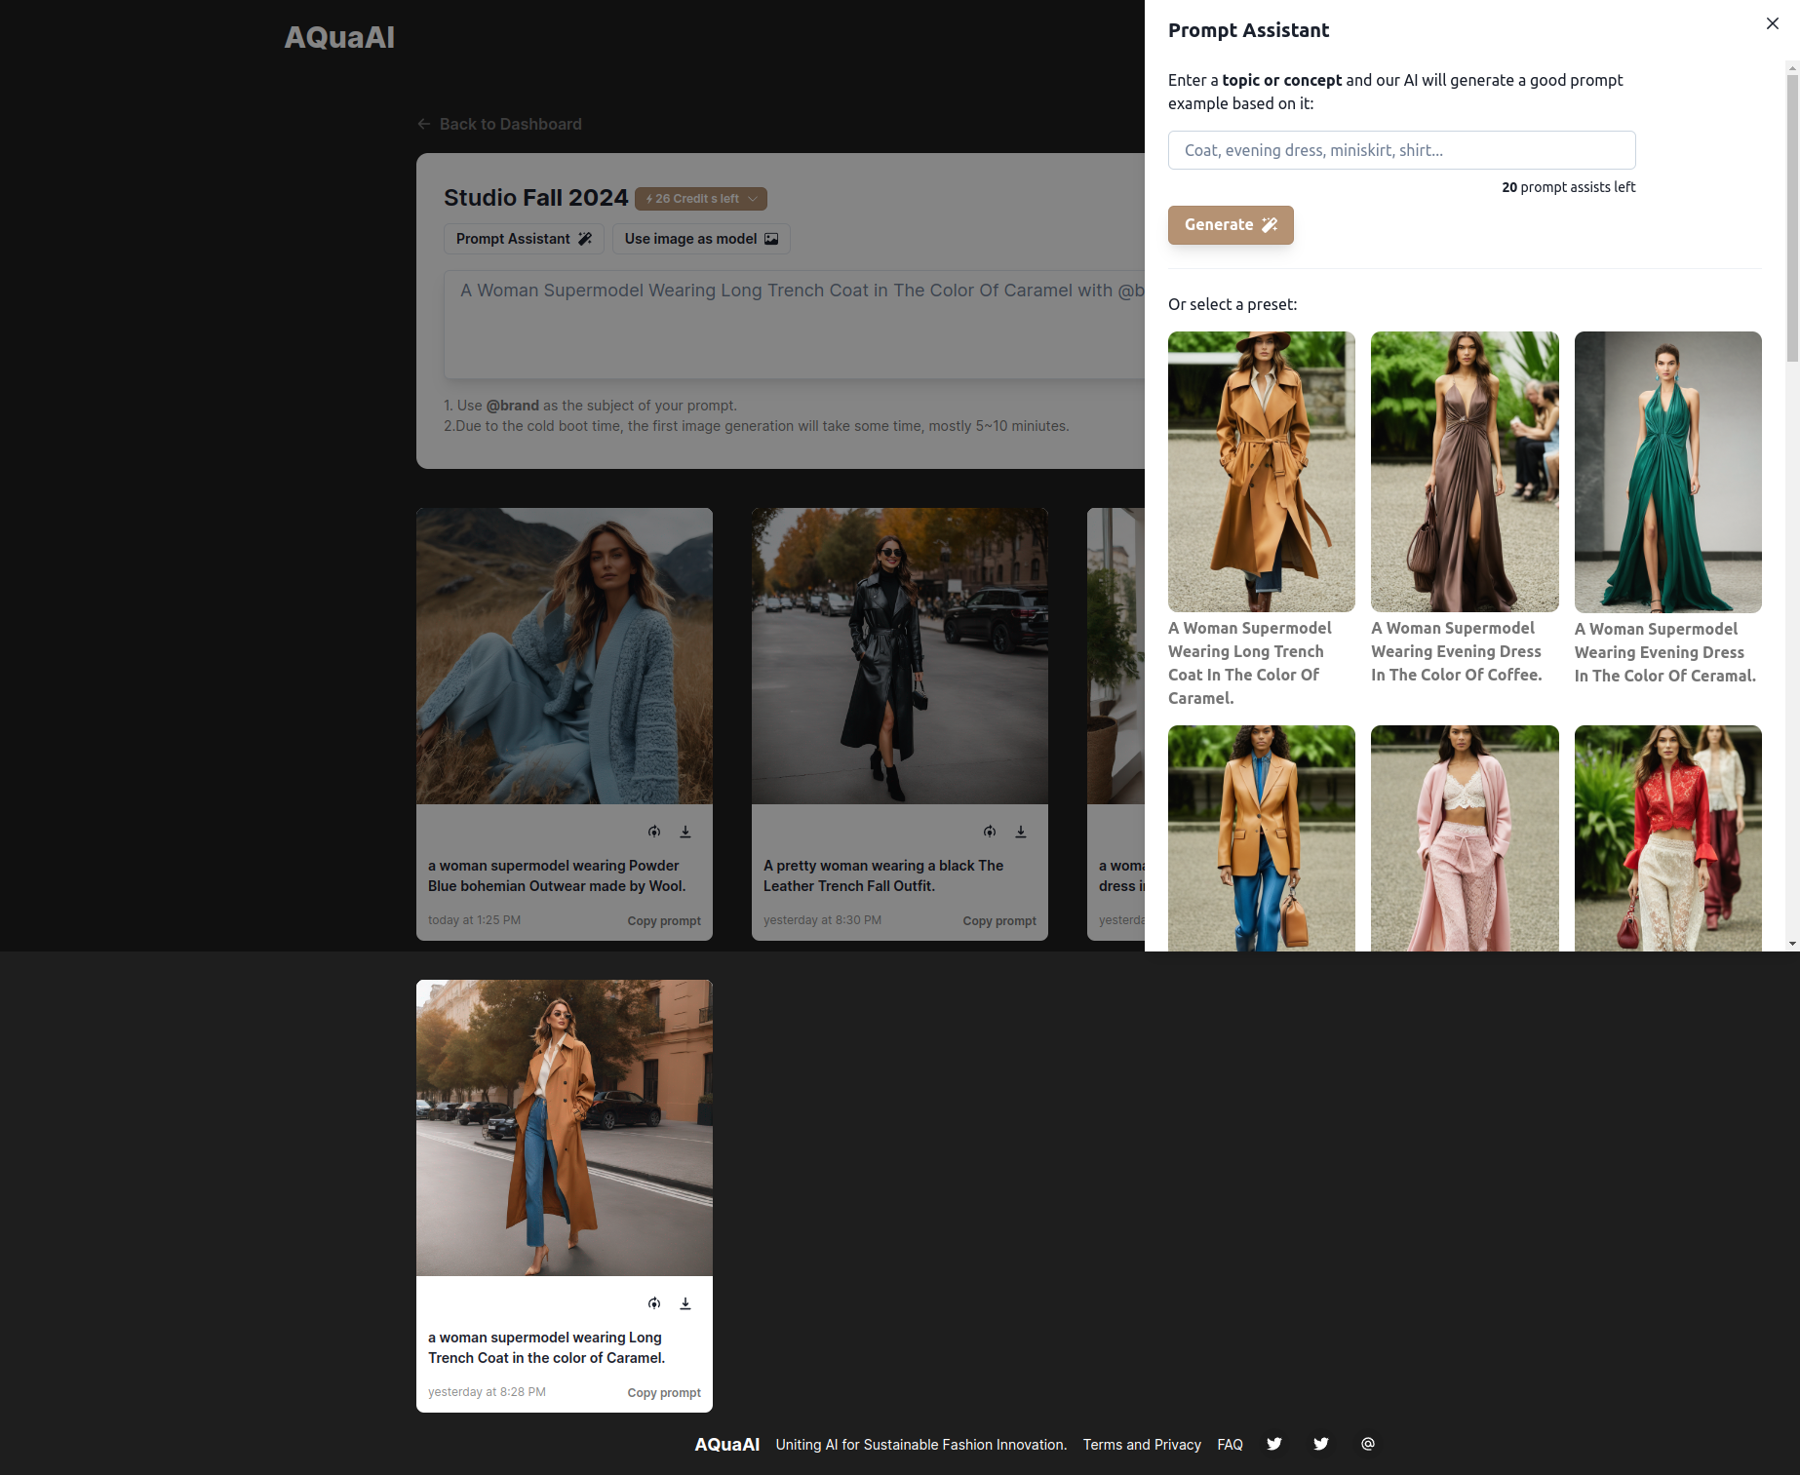Click the panel scrollbar down arrow
Viewport: 1800px width, 1475px height.
pos(1792,944)
